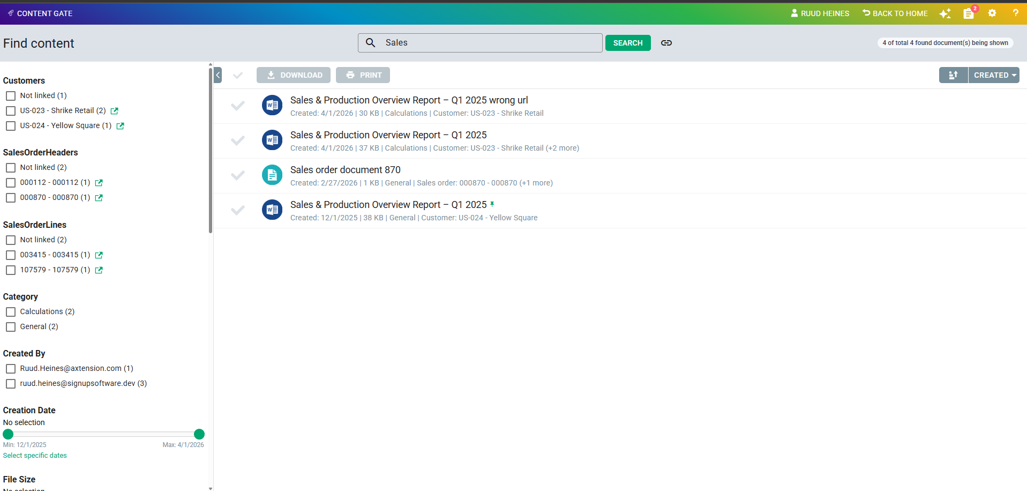The image size is (1027, 491).
Task: Click the Print button
Action: (x=363, y=75)
